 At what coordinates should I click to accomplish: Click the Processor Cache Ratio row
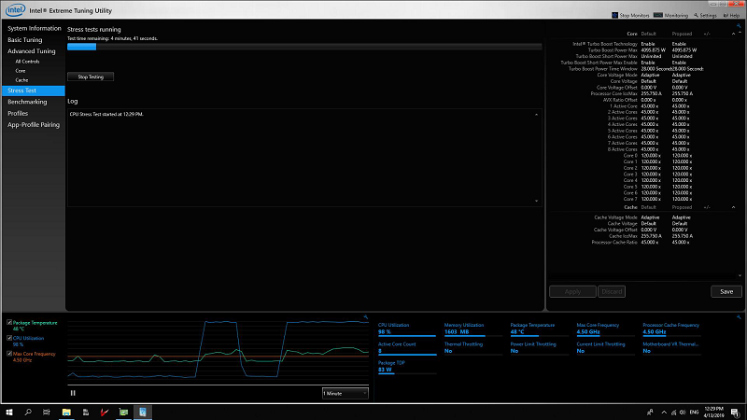coord(641,243)
